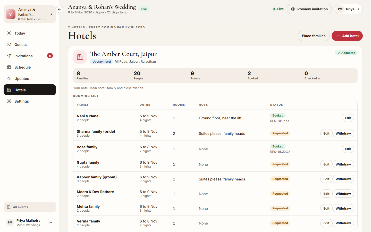371x232 pixels.
Task: Expand the Ananya & Rohan's event switcher chevron
Action: [51, 14]
